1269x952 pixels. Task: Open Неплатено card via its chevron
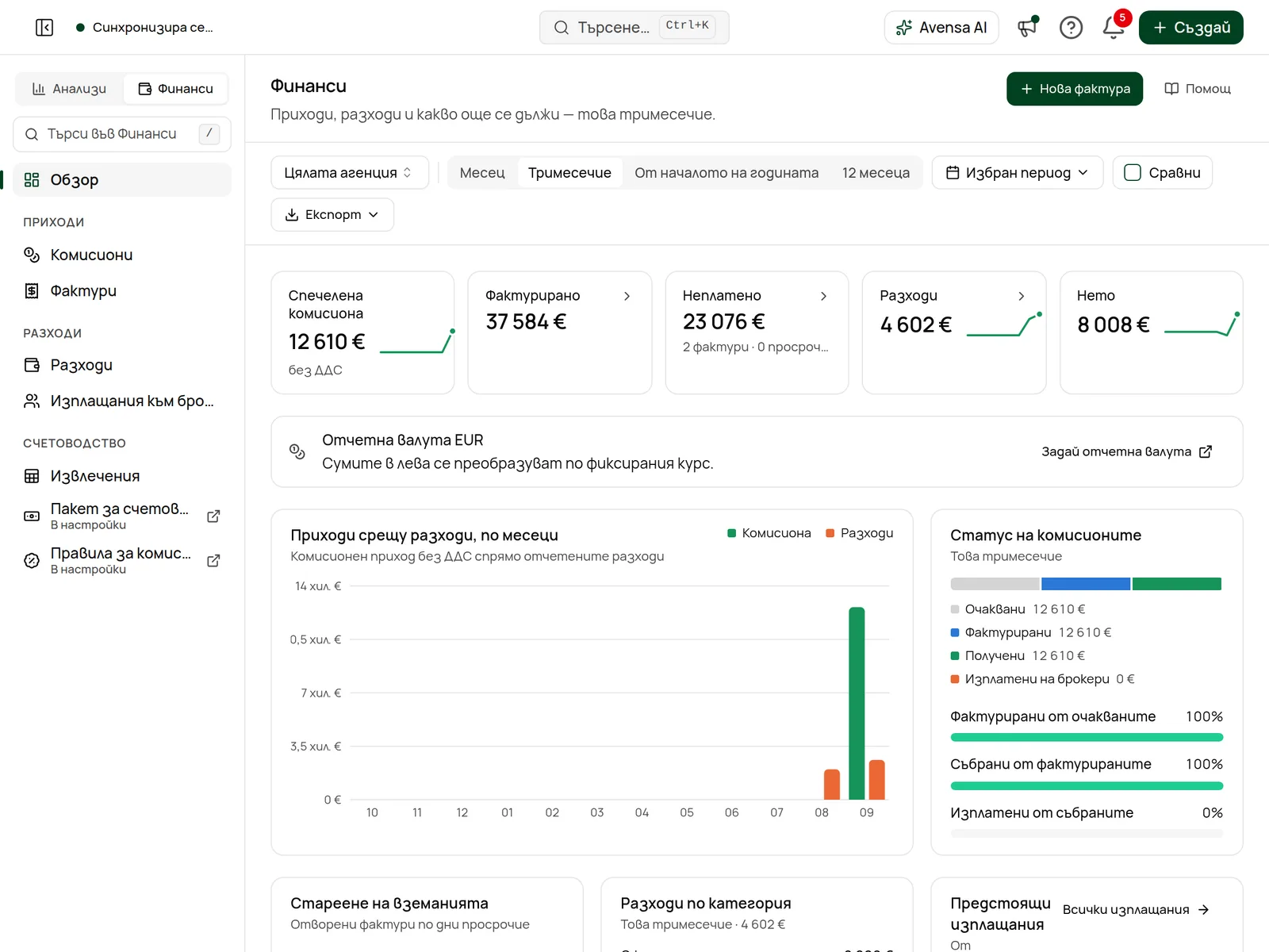[x=823, y=296]
